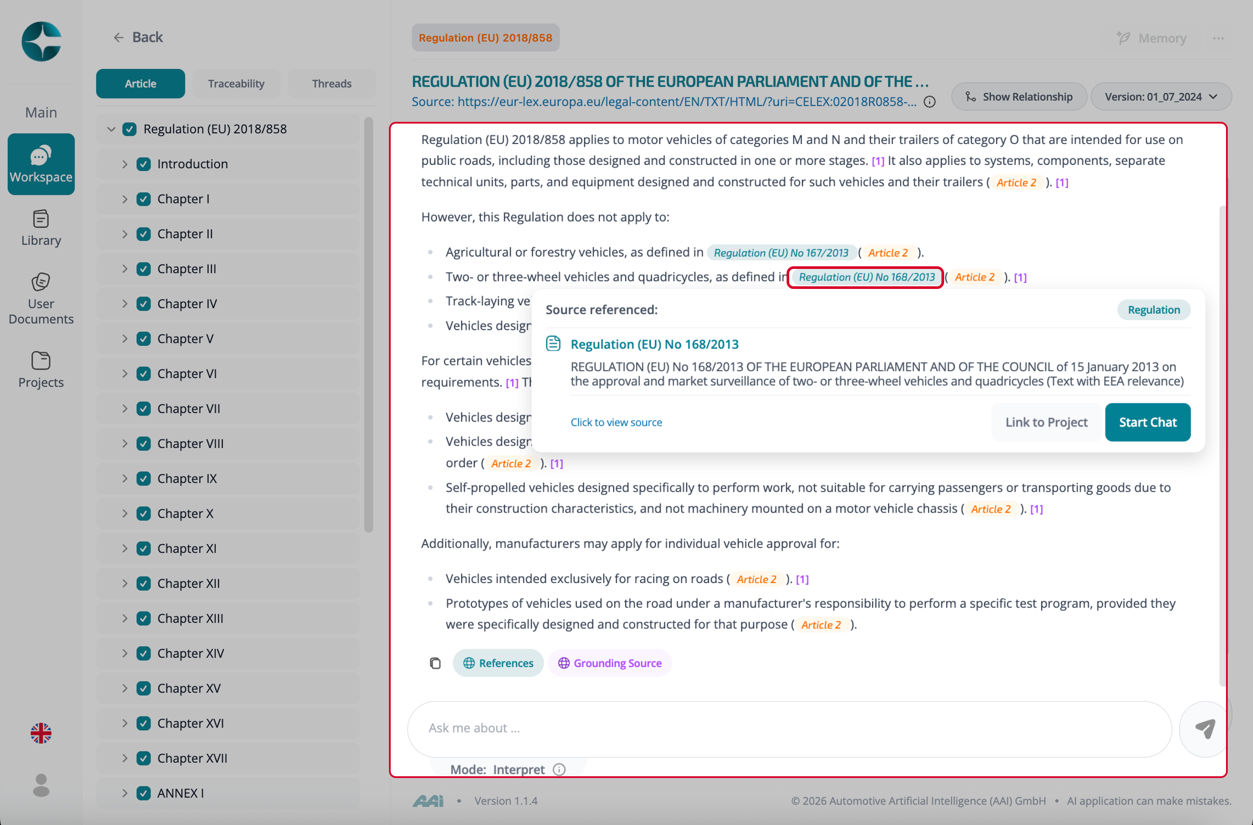Uncheck the Chapter XVII checkbox
The width and height of the screenshot is (1253, 825).
pos(143,758)
